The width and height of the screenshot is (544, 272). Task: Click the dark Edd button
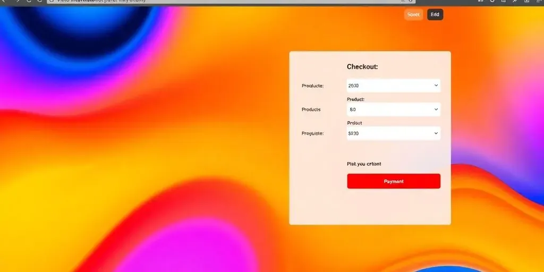click(435, 14)
